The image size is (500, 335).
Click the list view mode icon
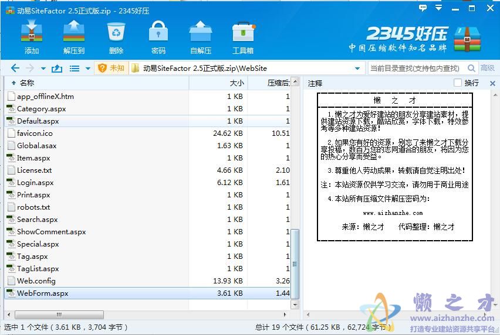pyautogui.click(x=75, y=69)
